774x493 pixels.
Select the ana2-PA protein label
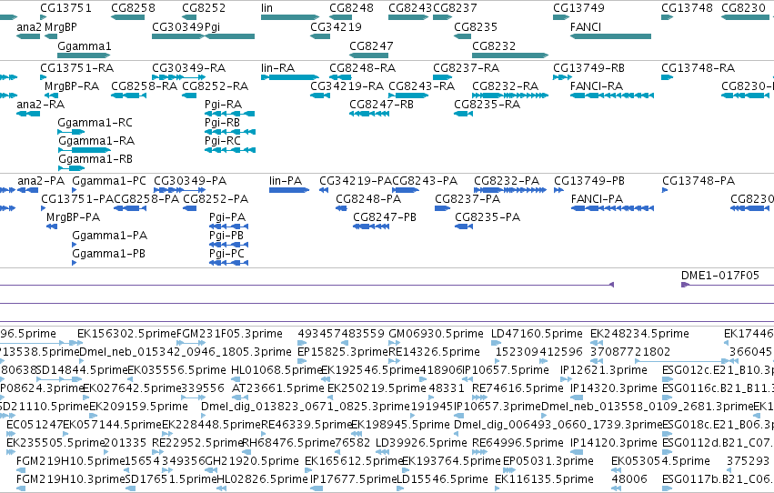[41, 181]
